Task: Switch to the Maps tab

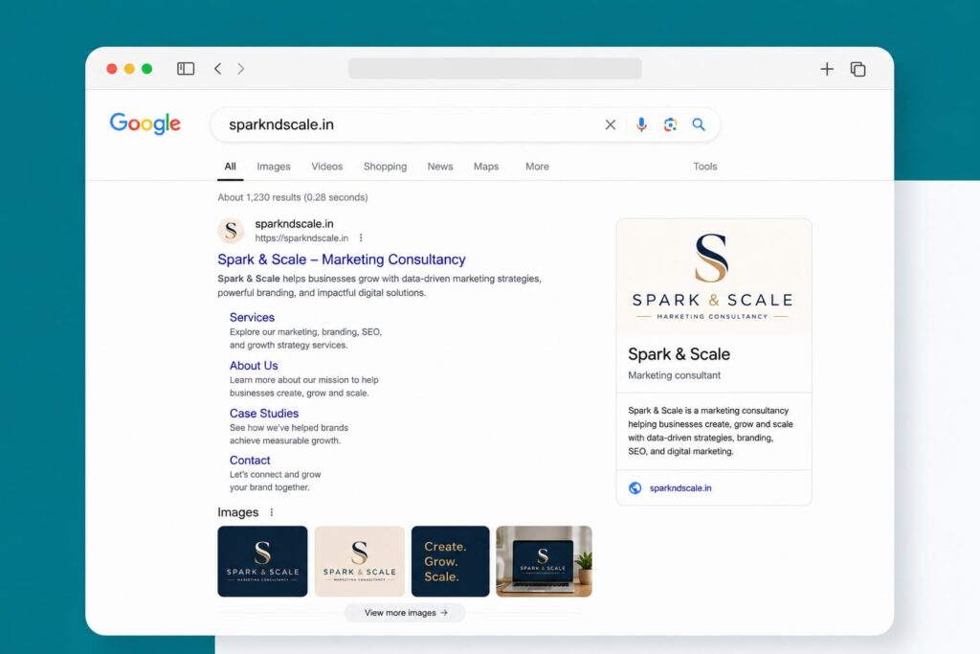Action: coord(486,167)
